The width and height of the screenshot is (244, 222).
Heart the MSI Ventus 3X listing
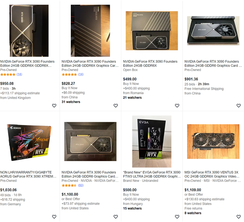click(x=238, y=217)
